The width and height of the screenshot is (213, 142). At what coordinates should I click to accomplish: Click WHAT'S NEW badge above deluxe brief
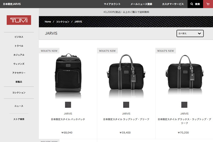tap(165, 51)
